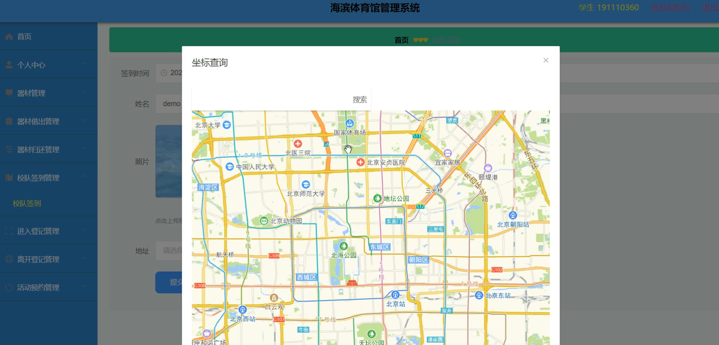Click 北京动物园 marker on map

tap(264, 221)
